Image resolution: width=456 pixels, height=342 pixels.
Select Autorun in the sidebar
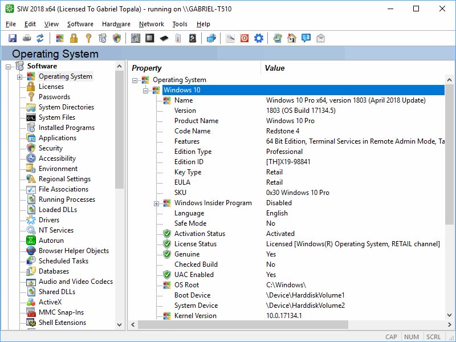click(51, 241)
